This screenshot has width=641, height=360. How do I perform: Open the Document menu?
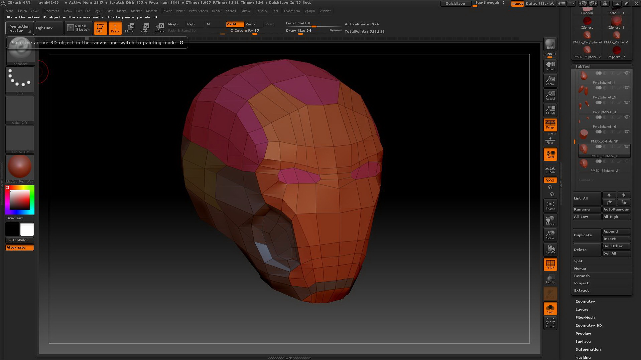[51, 11]
